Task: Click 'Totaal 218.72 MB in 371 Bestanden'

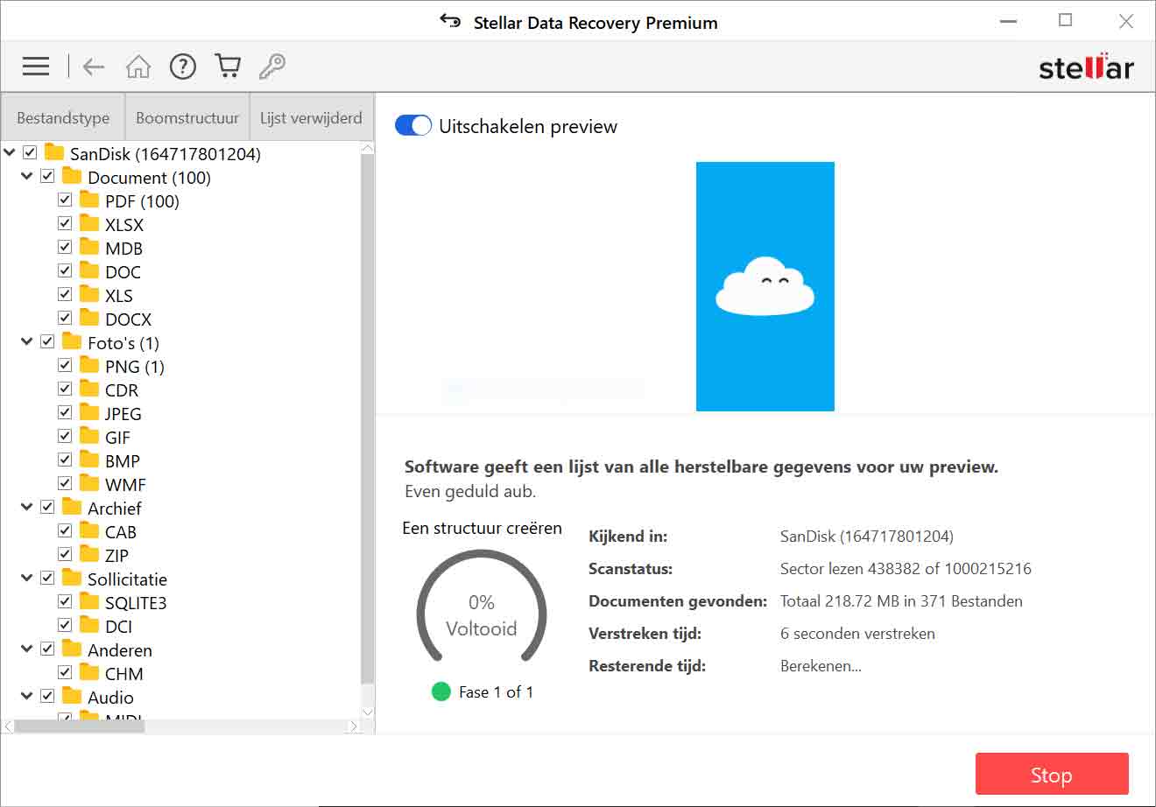Action: [x=901, y=601]
